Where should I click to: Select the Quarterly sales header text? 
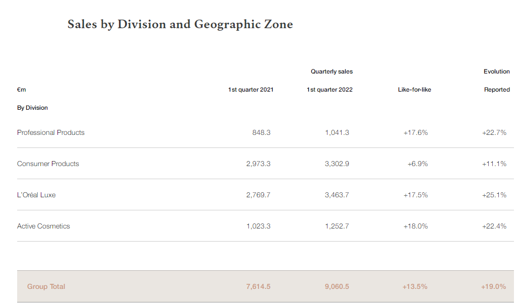click(x=332, y=71)
